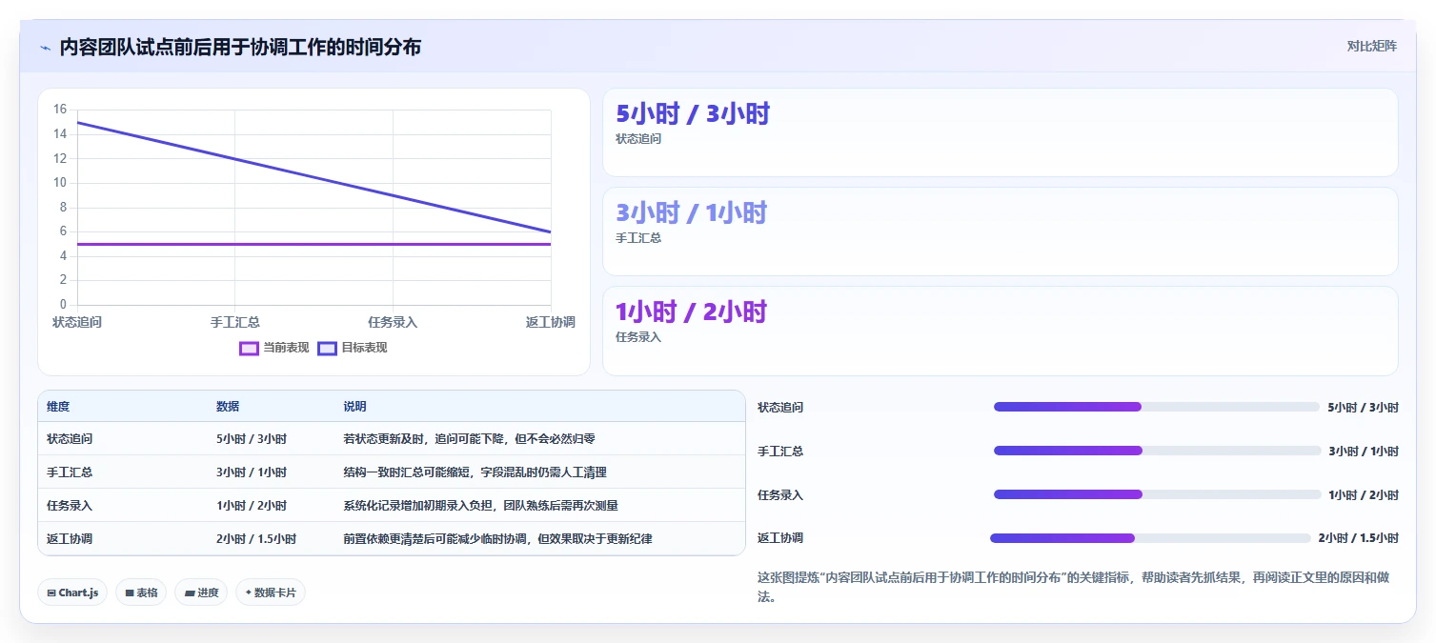The height and width of the screenshot is (643, 1436).
Task: Toggle the 当前表现 legend swatch
Action: coord(249,349)
